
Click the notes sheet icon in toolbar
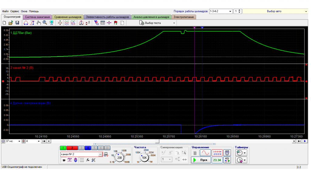pos(122,23)
